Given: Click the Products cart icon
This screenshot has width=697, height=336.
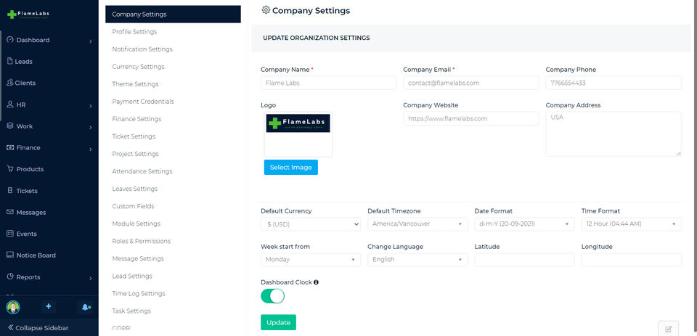Looking at the screenshot, I should pyautogui.click(x=10, y=169).
